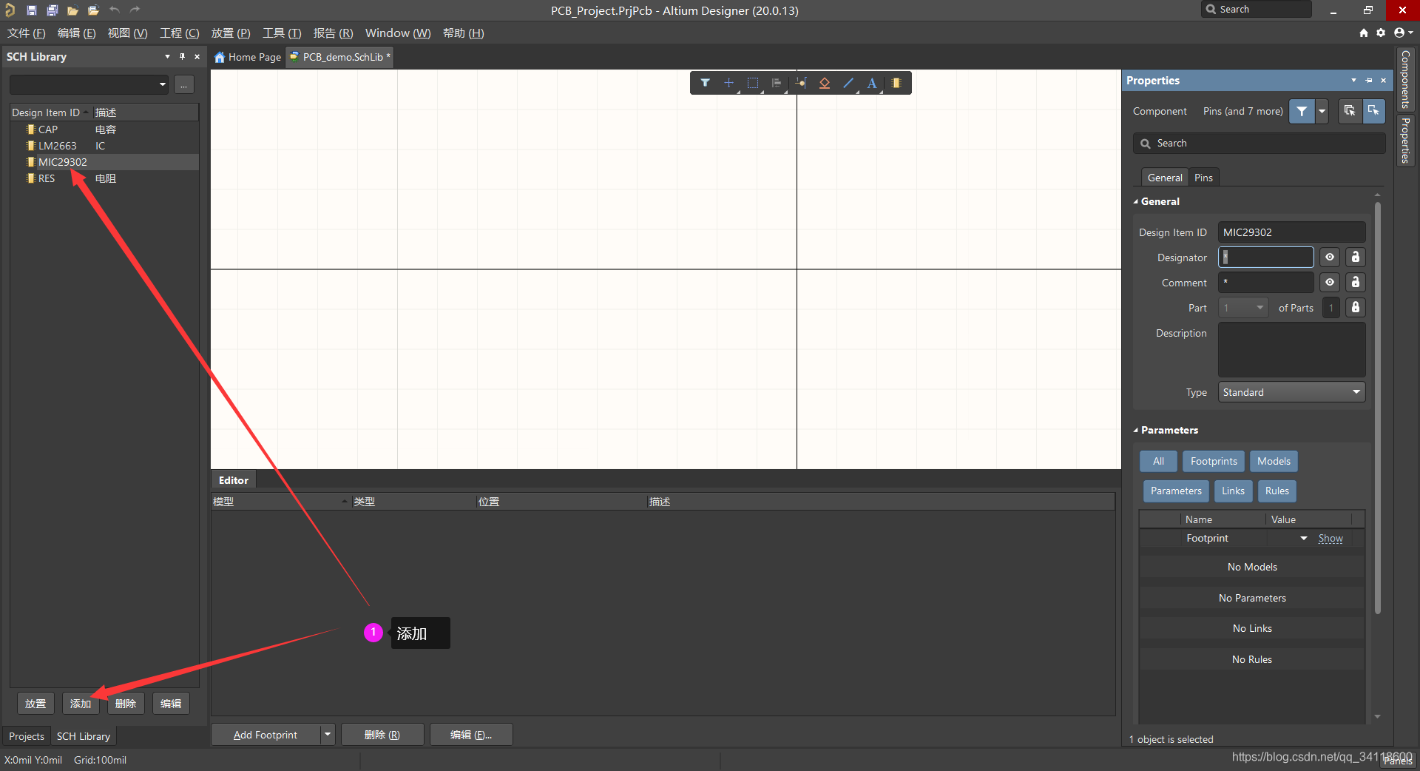The image size is (1420, 771).
Task: Toggle the Designator lock
Action: point(1356,257)
